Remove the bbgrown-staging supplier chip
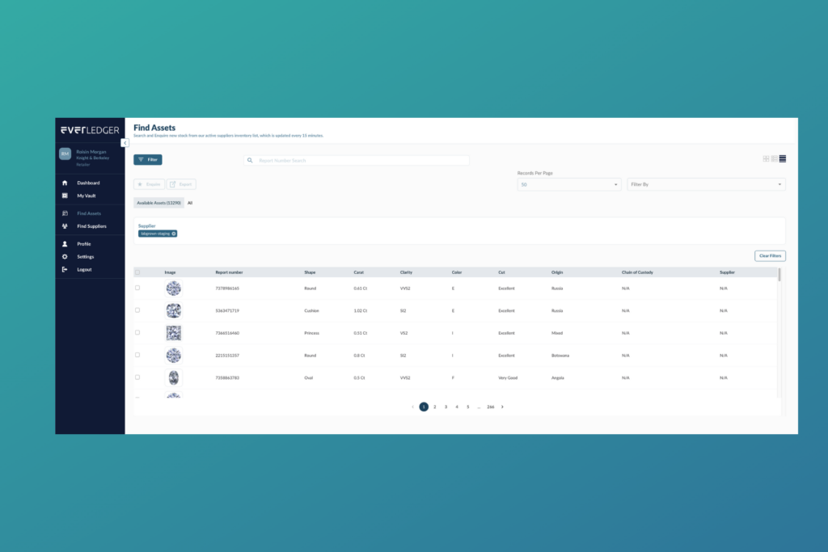Viewport: 828px width, 552px height. pos(173,234)
